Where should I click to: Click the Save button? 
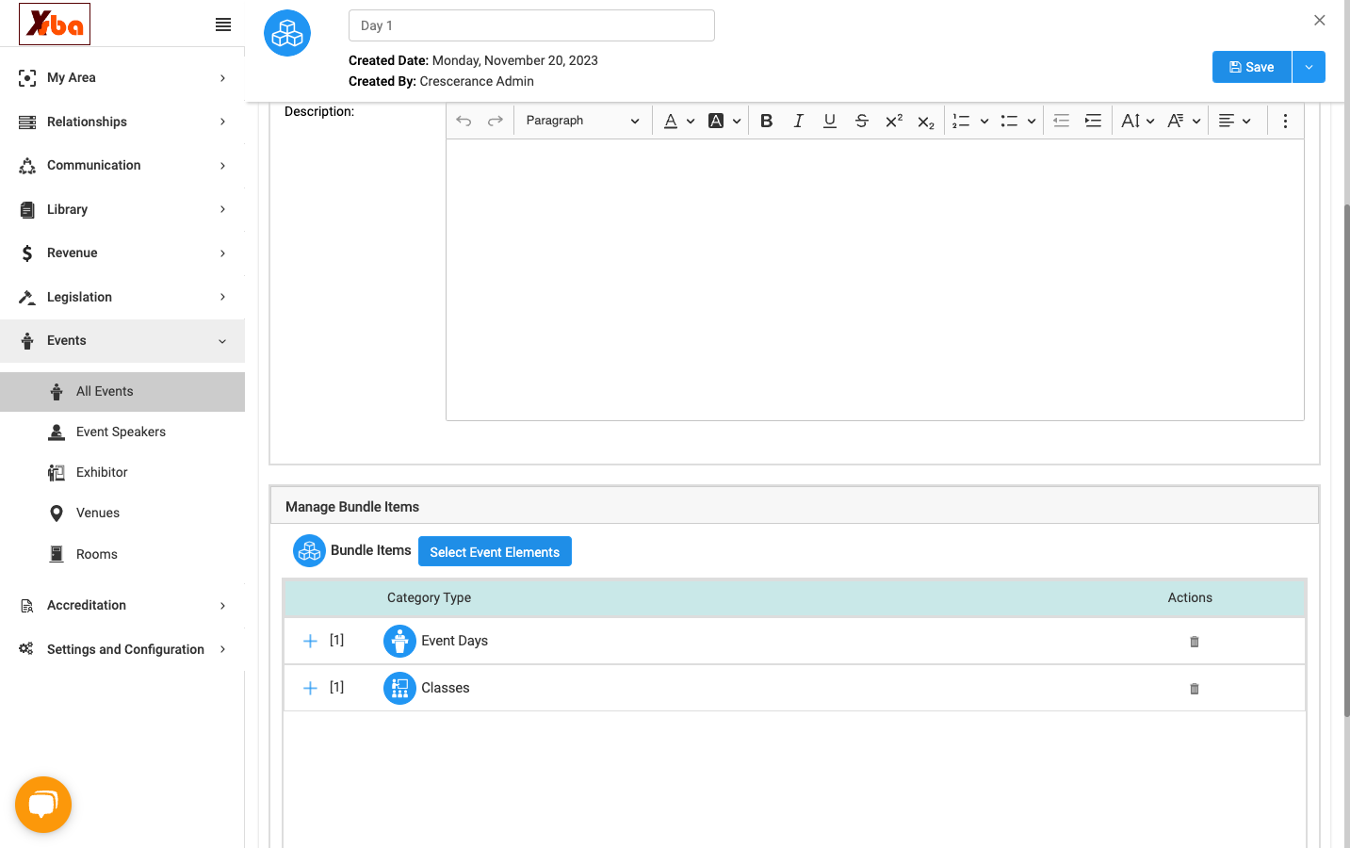pos(1252,67)
